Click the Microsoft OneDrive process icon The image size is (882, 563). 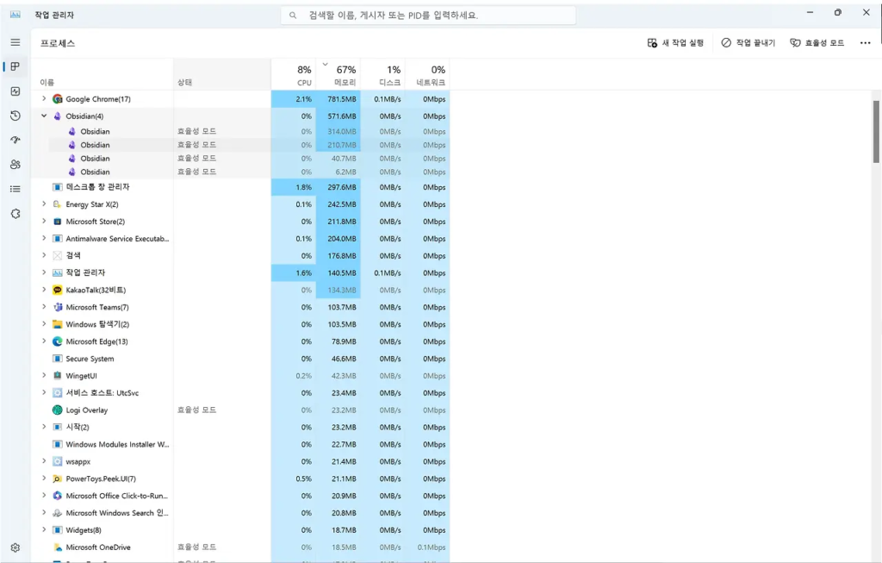pos(58,547)
